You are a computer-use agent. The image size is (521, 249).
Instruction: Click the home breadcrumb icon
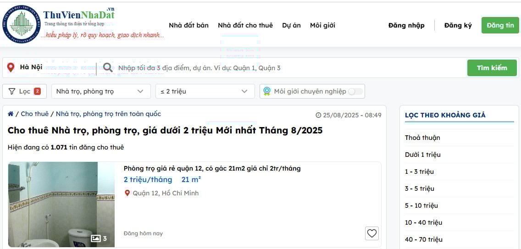coord(11,114)
